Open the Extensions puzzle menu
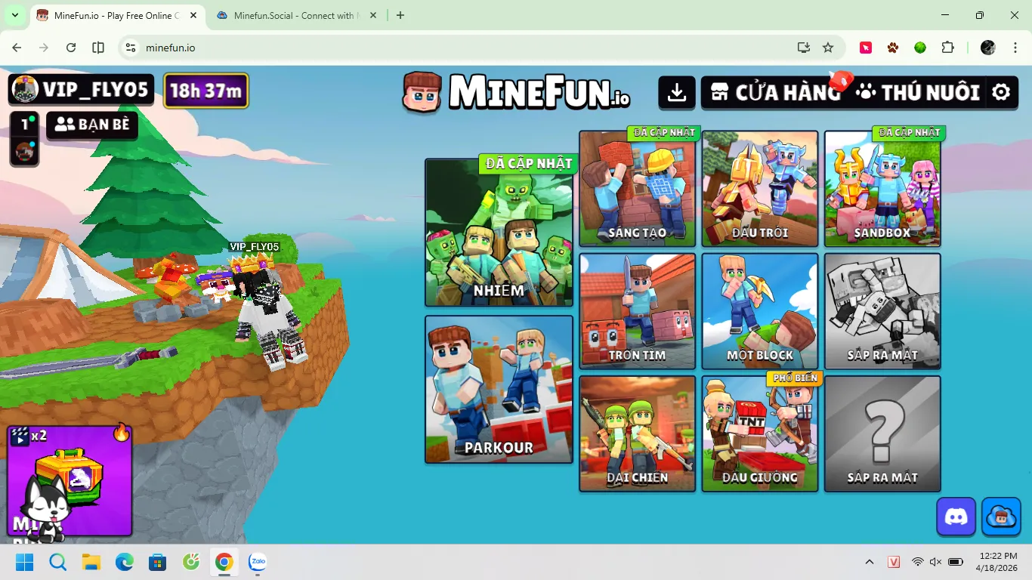Screen dimensions: 1032x580 point(947,48)
